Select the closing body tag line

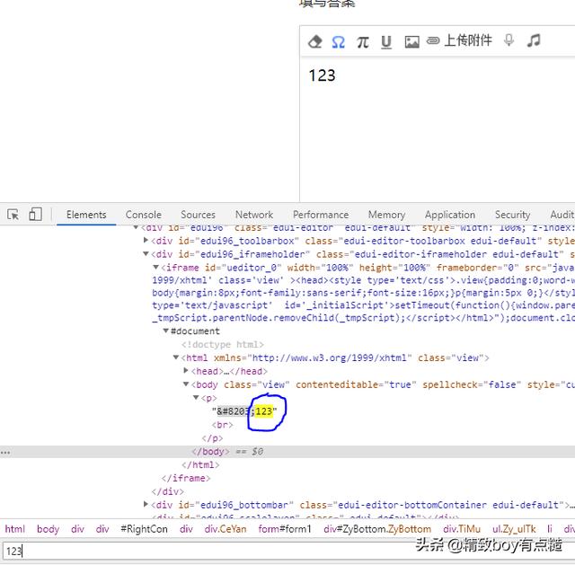tap(210, 451)
